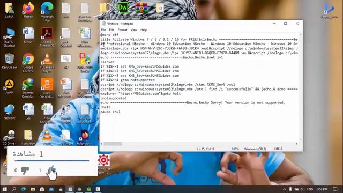Open VLC media player shortcut
The image size is (343, 193).
[x=47, y=63]
